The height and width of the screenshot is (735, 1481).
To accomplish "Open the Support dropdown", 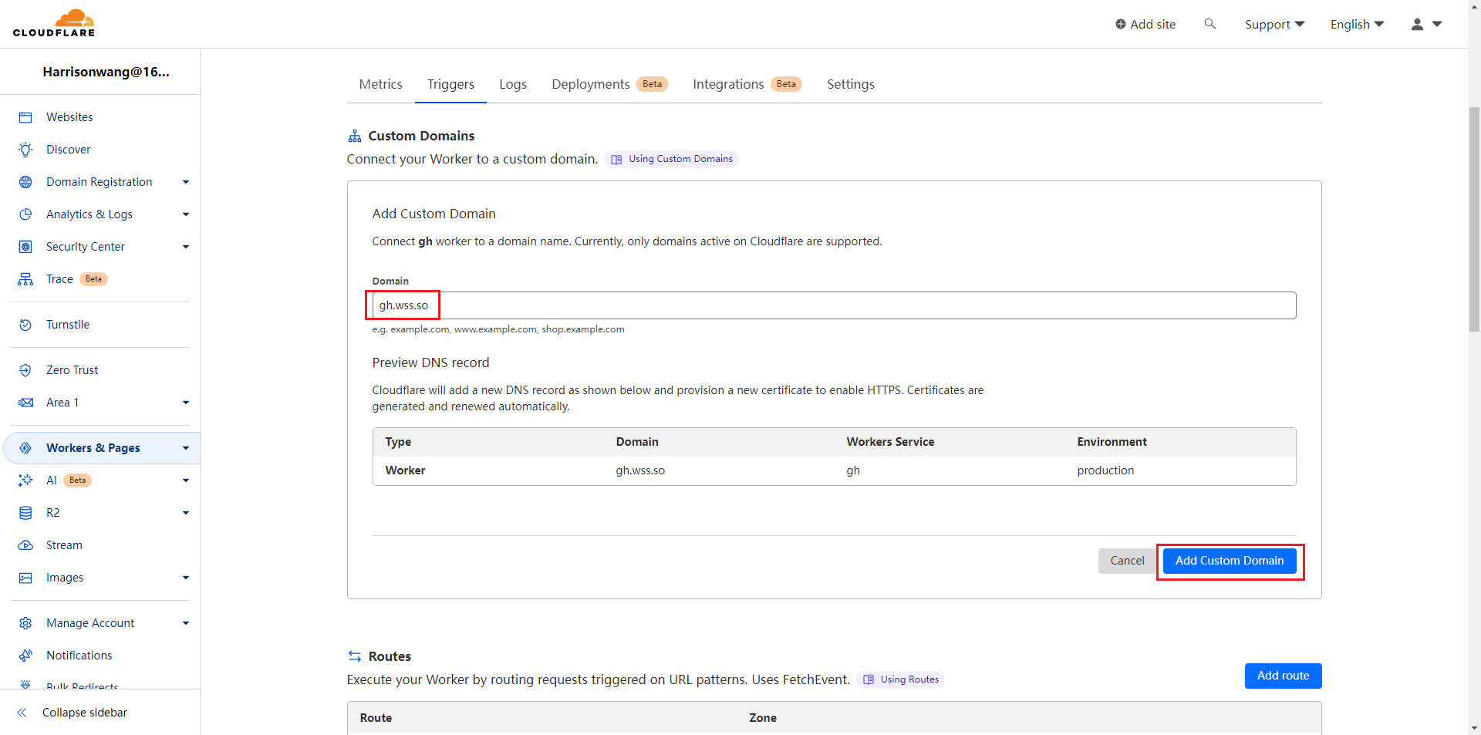I will (1274, 24).
